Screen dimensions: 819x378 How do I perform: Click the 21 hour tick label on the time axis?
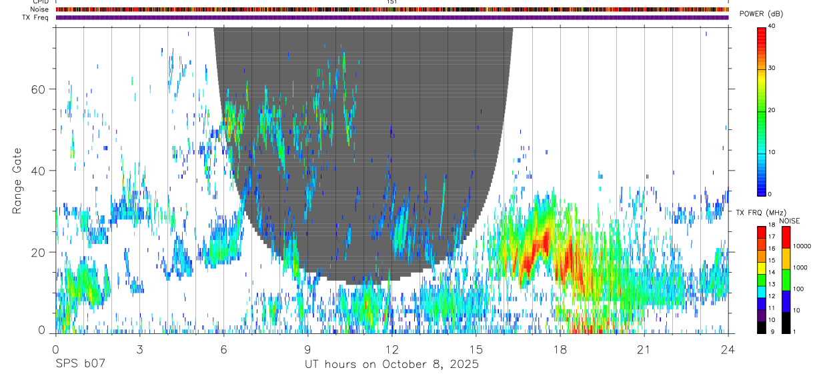point(644,349)
